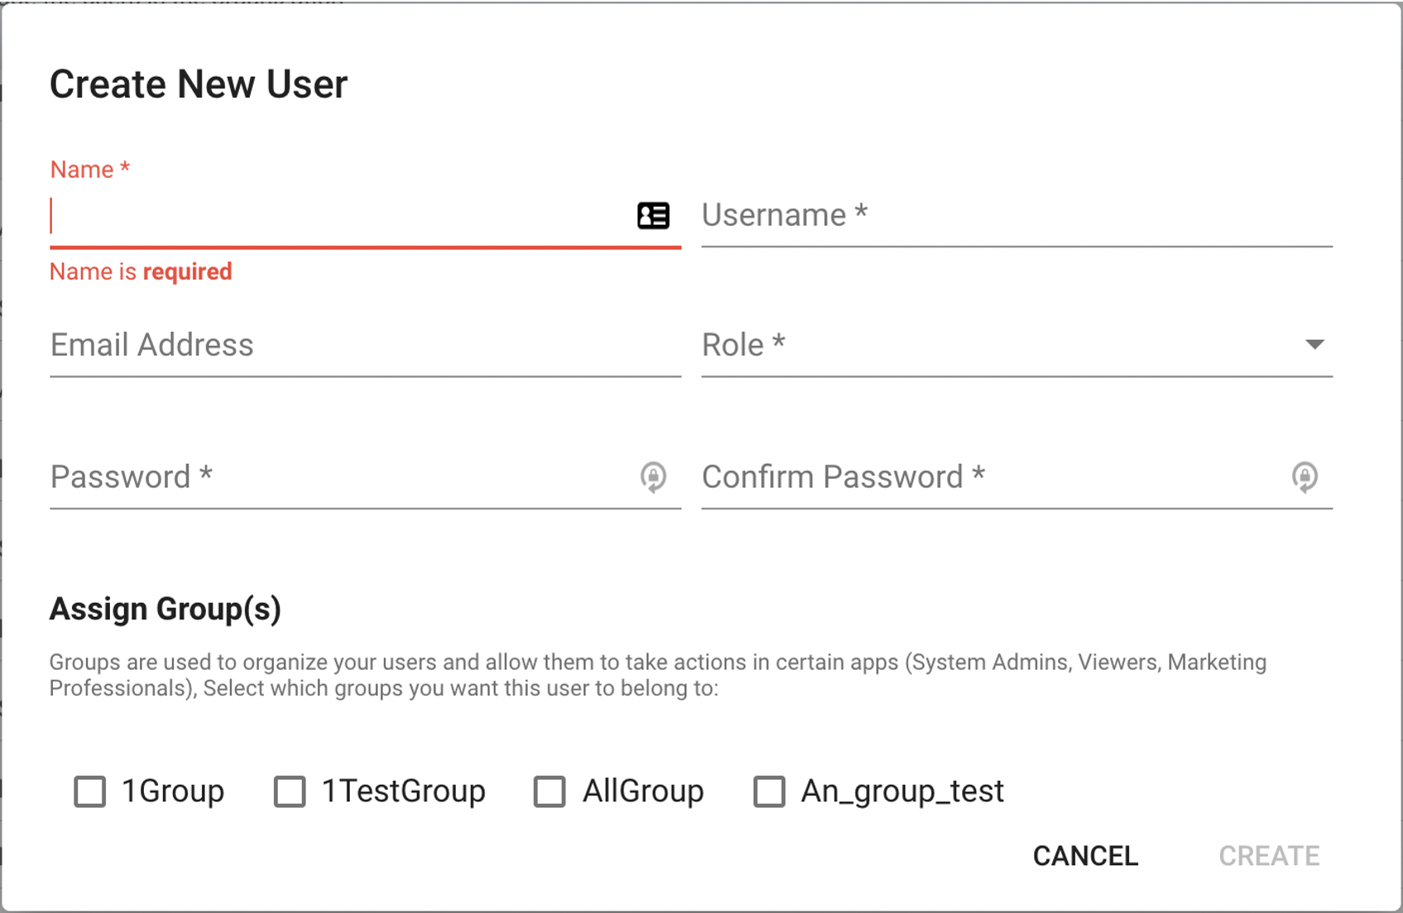Click into the Name input field

pos(331,217)
